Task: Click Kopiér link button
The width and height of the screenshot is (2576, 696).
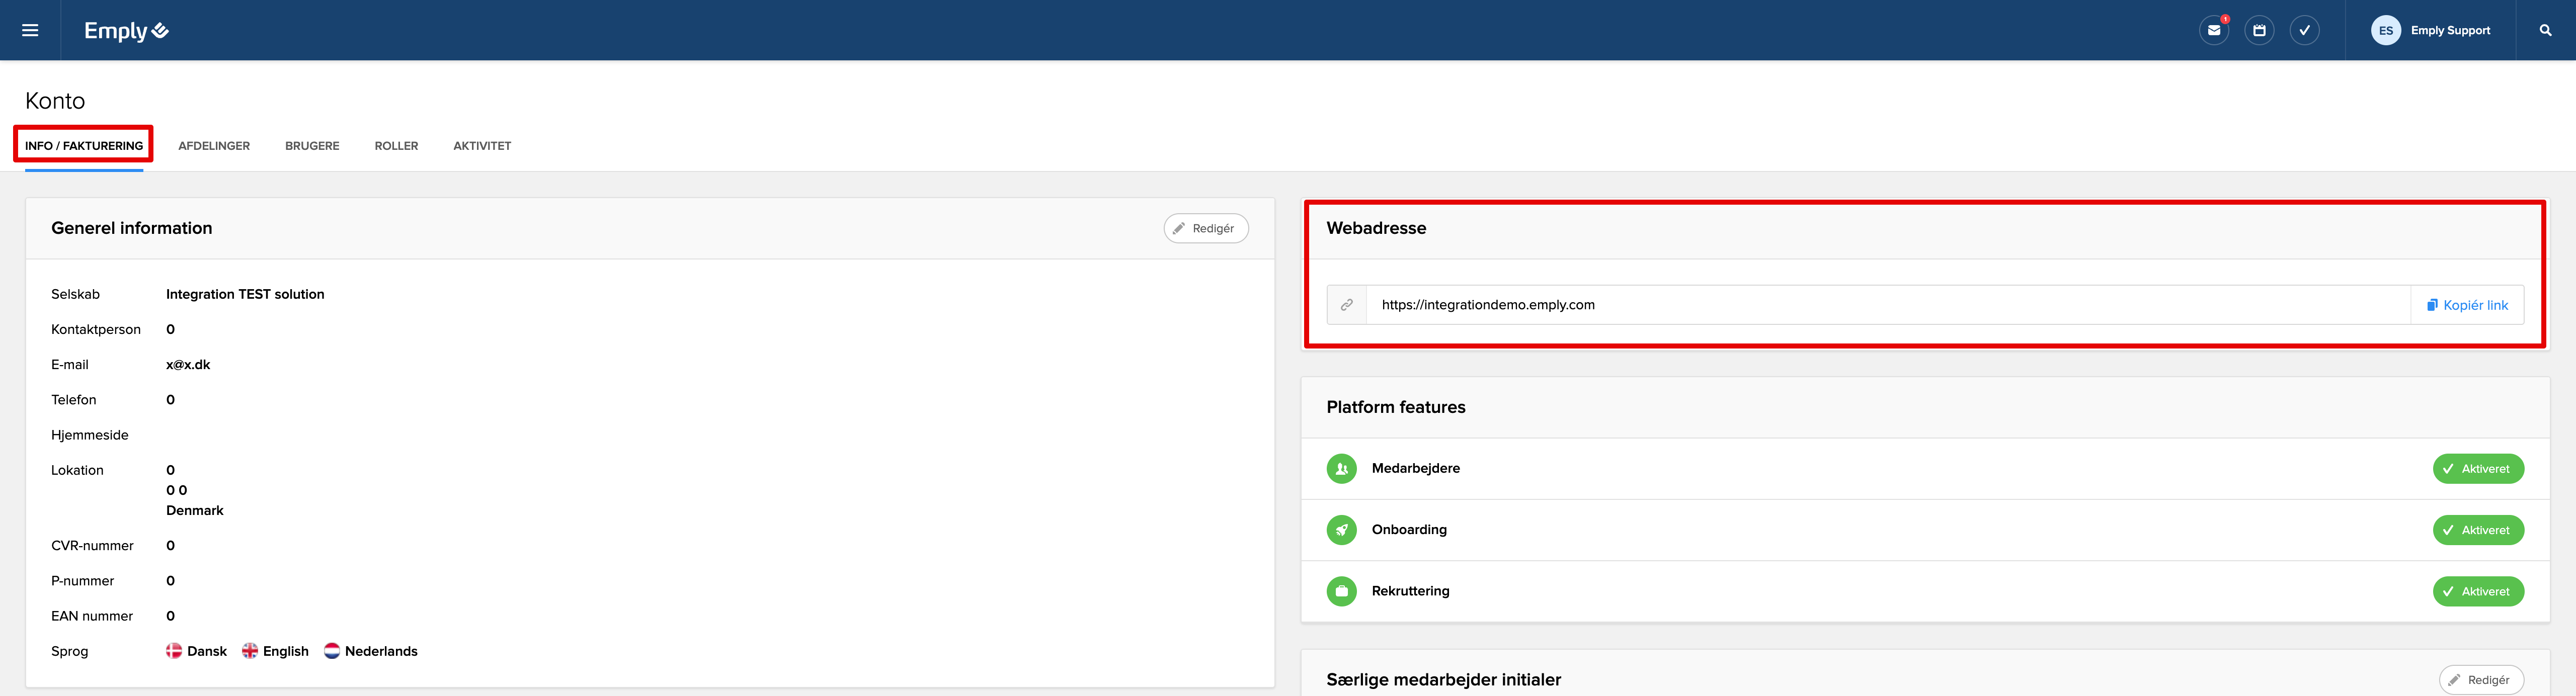Action: pos(2467,305)
